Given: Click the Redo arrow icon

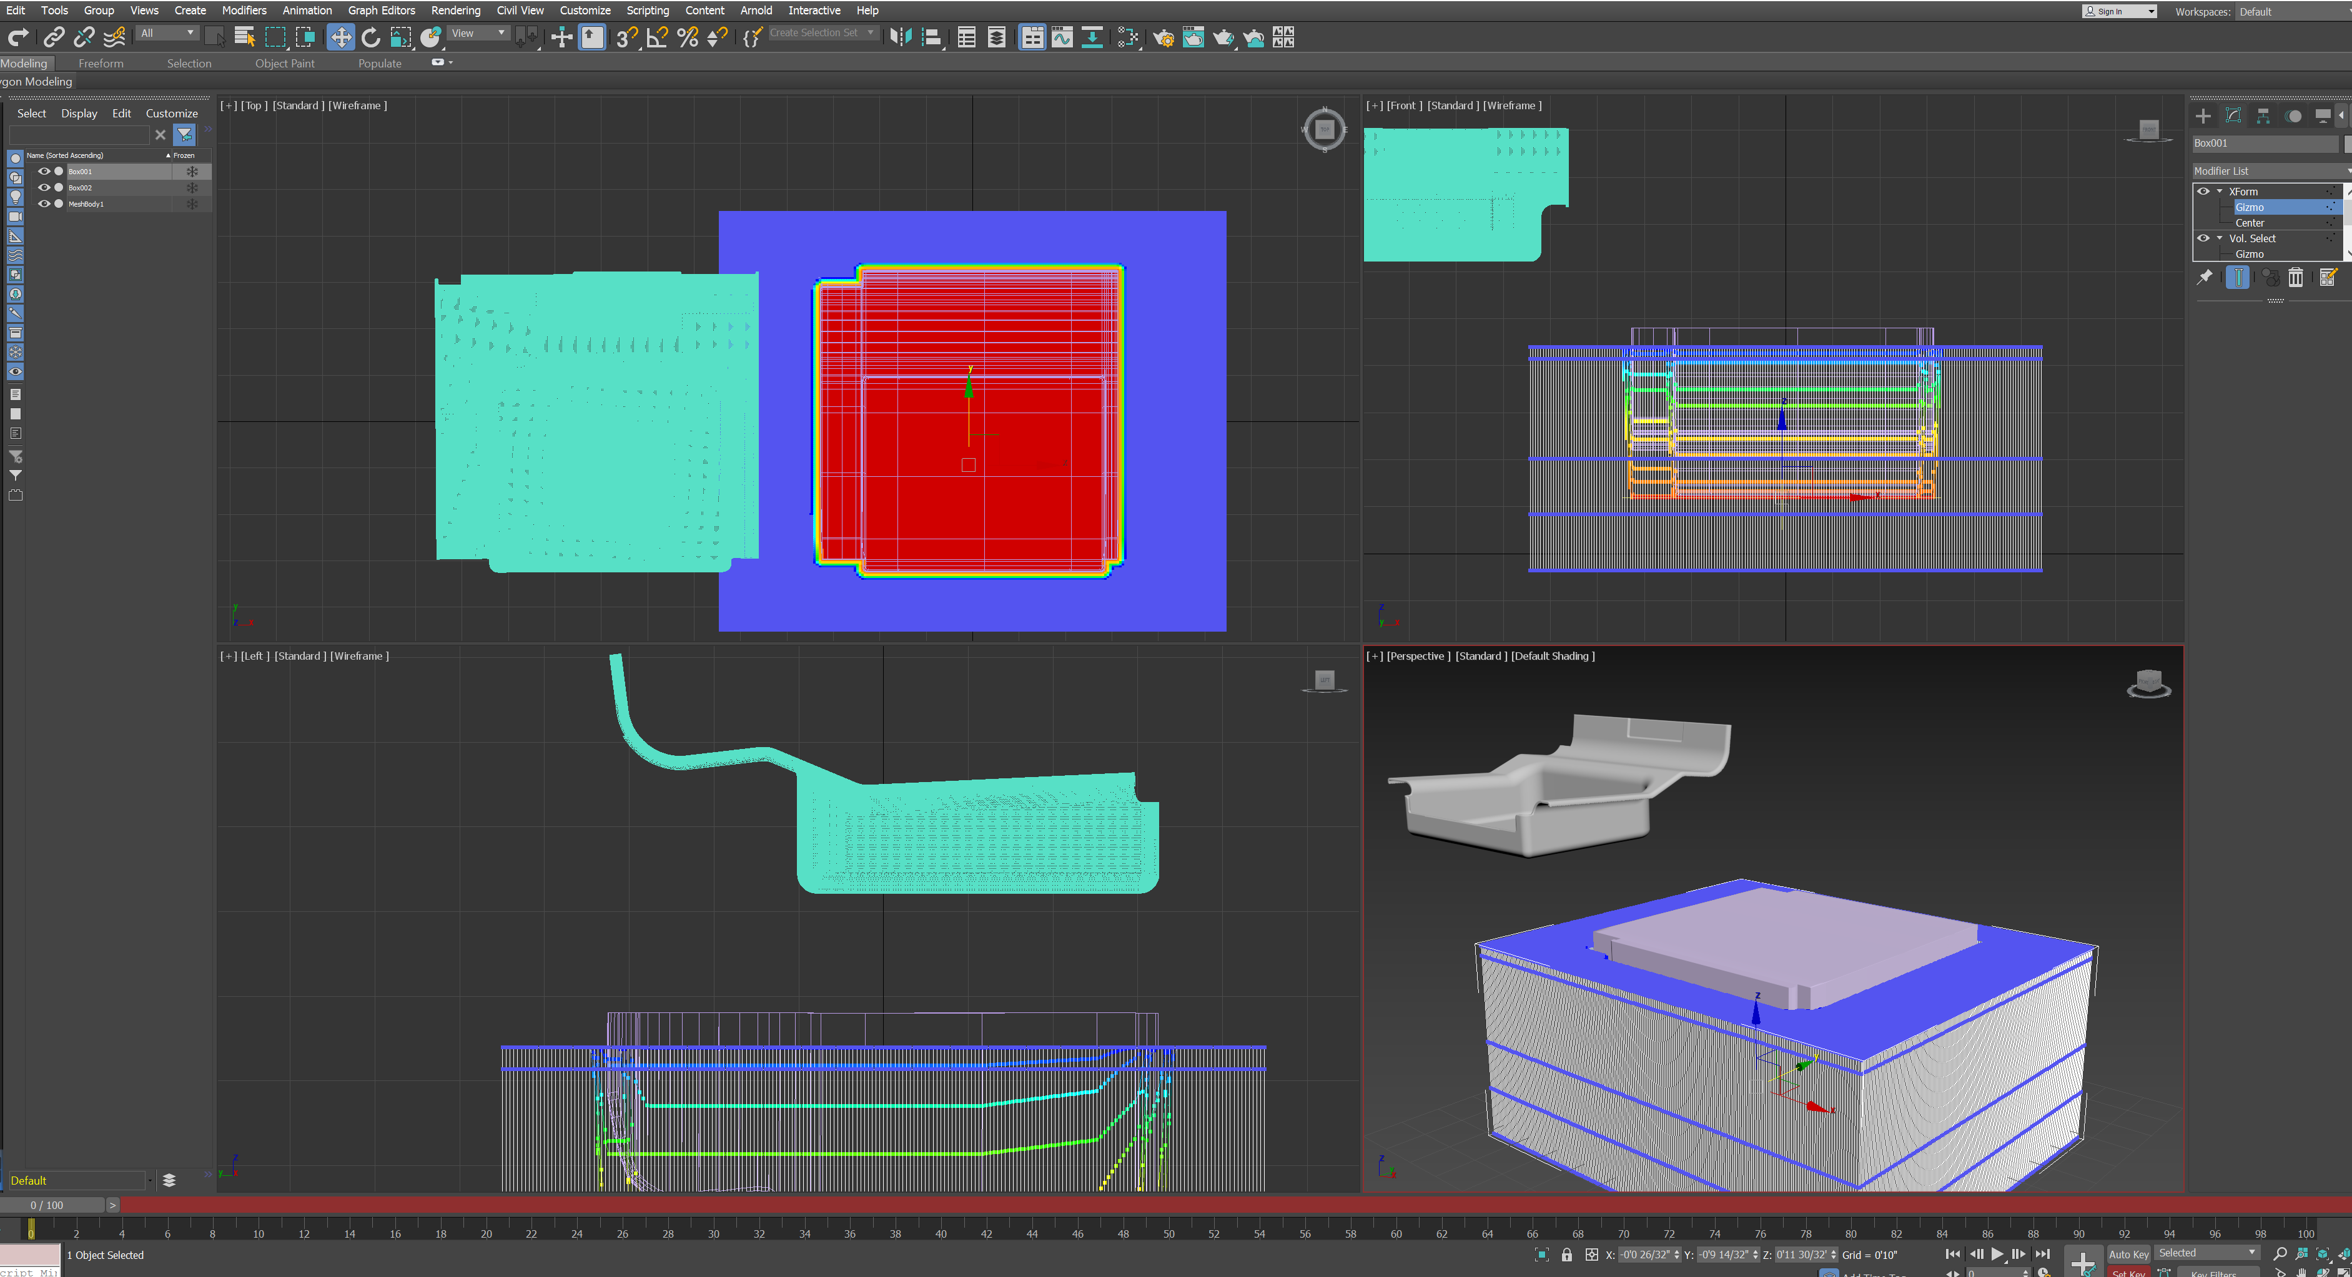Looking at the screenshot, I should (18, 36).
